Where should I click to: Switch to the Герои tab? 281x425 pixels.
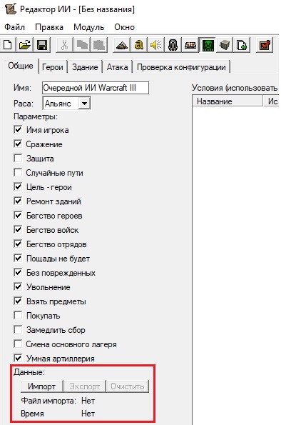tap(53, 67)
